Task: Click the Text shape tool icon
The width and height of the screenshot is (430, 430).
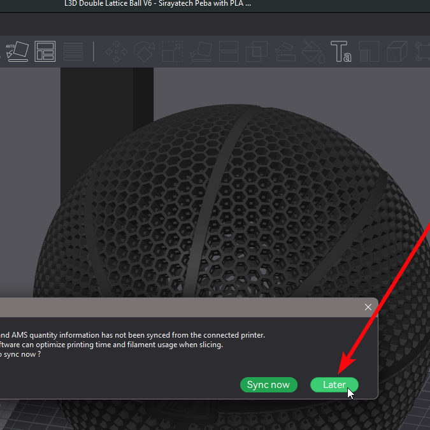Action: coord(340,52)
